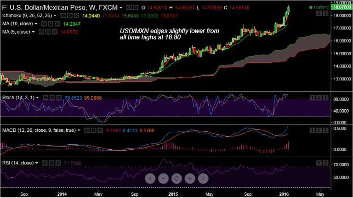
Task: Click the MA 10 value 14.2347
Action: coord(72,24)
